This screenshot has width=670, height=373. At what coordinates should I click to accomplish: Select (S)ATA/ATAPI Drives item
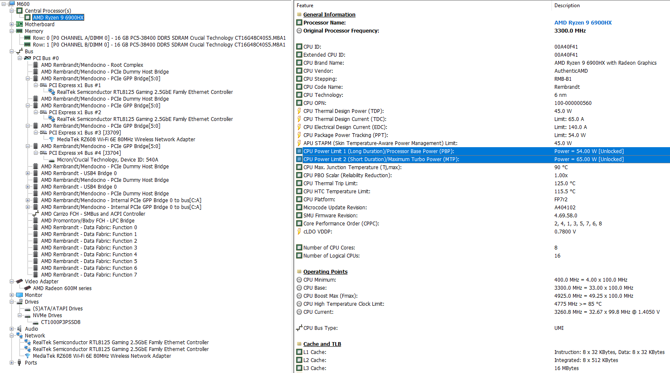point(58,308)
